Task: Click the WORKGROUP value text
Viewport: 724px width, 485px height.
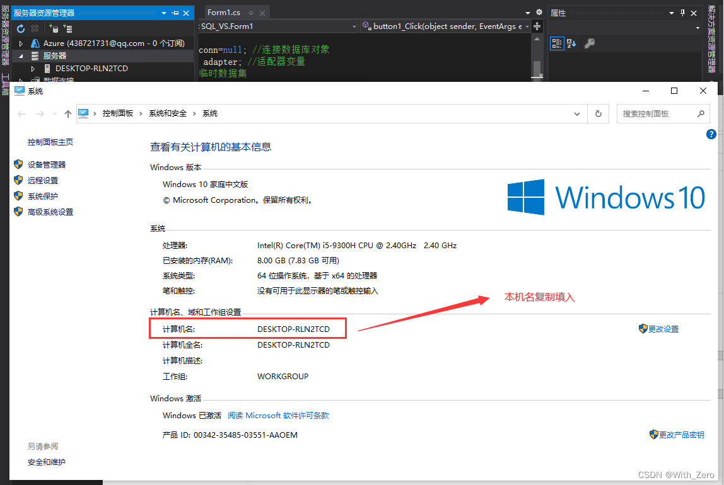Action: (283, 376)
